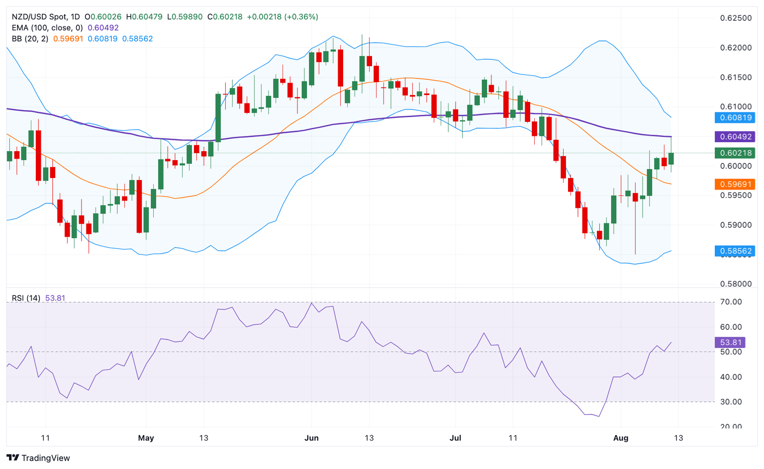Click the purple EMA value in legend
This screenshot has height=469, width=764.
(103, 28)
